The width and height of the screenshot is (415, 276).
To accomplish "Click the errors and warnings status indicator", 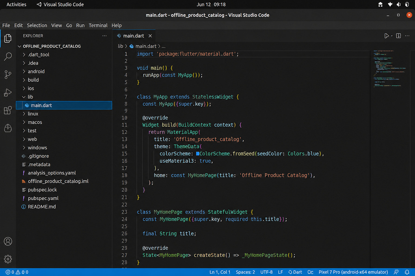I will (x=17, y=272).
